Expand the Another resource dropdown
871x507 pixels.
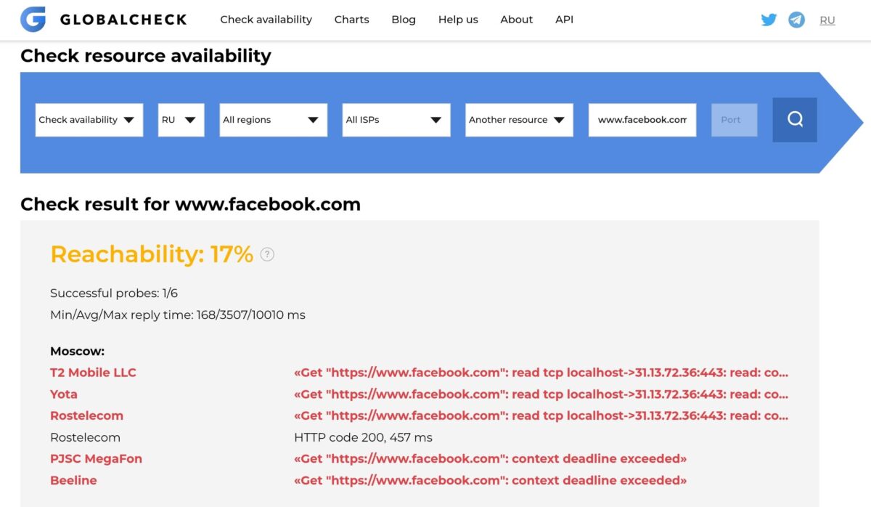coord(518,120)
